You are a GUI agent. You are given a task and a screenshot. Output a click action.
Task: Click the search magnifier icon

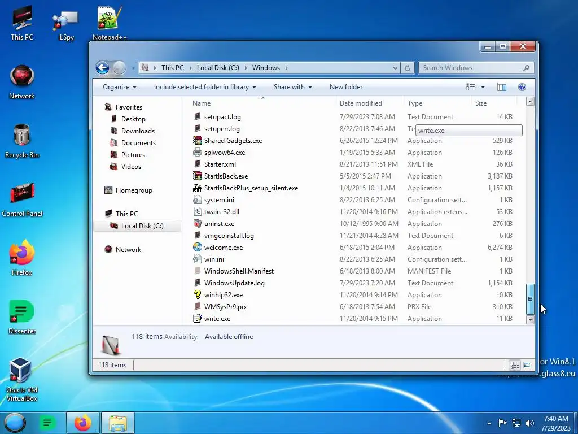(527, 68)
